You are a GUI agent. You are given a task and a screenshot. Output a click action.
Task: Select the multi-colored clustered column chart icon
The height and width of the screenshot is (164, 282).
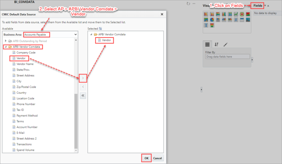[224, 14]
